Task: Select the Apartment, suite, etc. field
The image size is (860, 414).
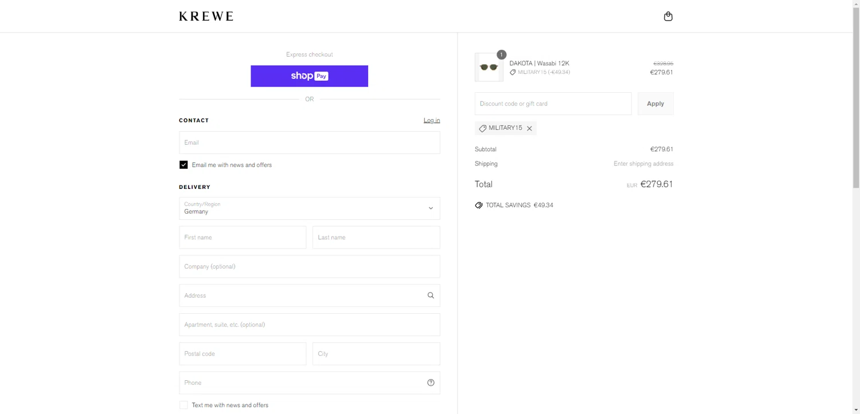Action: (x=310, y=325)
